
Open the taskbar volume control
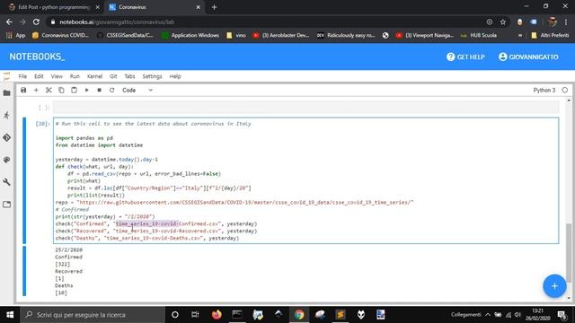tap(517, 315)
